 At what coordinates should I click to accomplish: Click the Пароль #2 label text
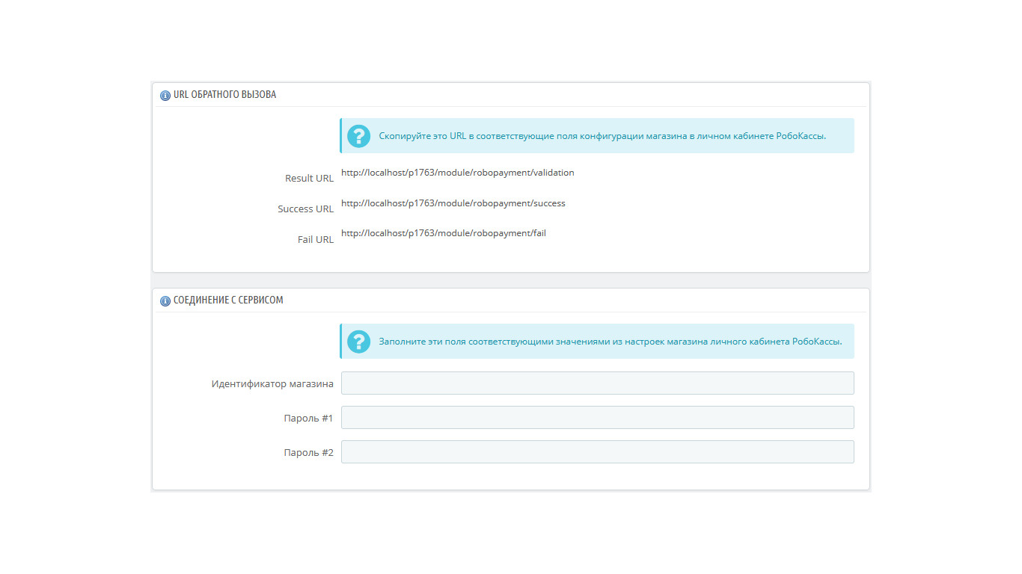pos(308,453)
